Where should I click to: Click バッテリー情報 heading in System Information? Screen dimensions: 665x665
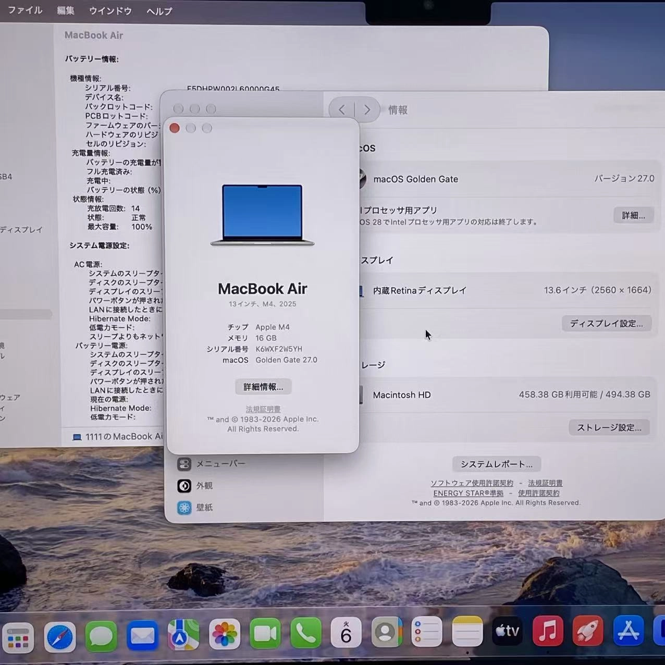[x=92, y=59]
